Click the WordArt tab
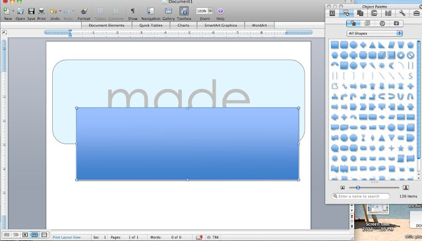Image resolution: width=422 pixels, height=241 pixels. pyautogui.click(x=259, y=25)
